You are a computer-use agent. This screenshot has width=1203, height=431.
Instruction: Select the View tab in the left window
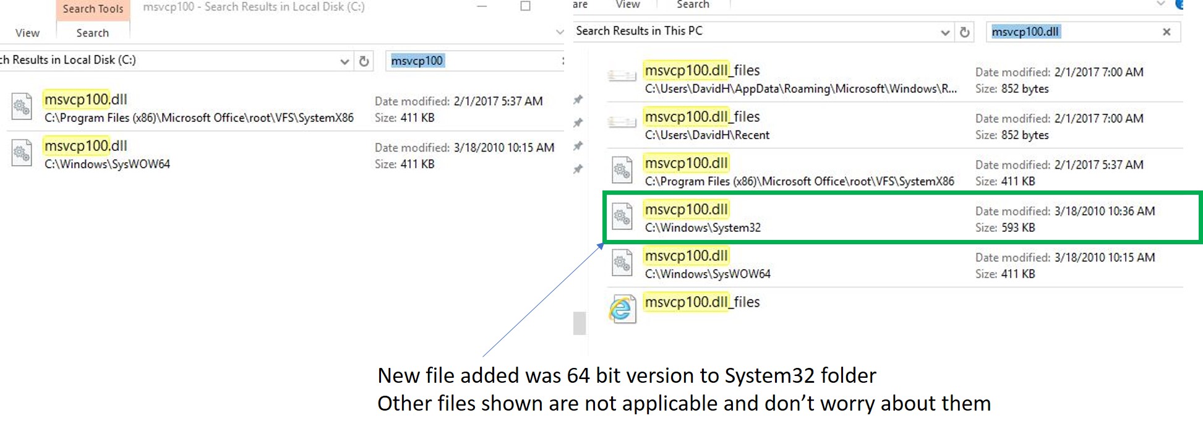click(x=27, y=33)
